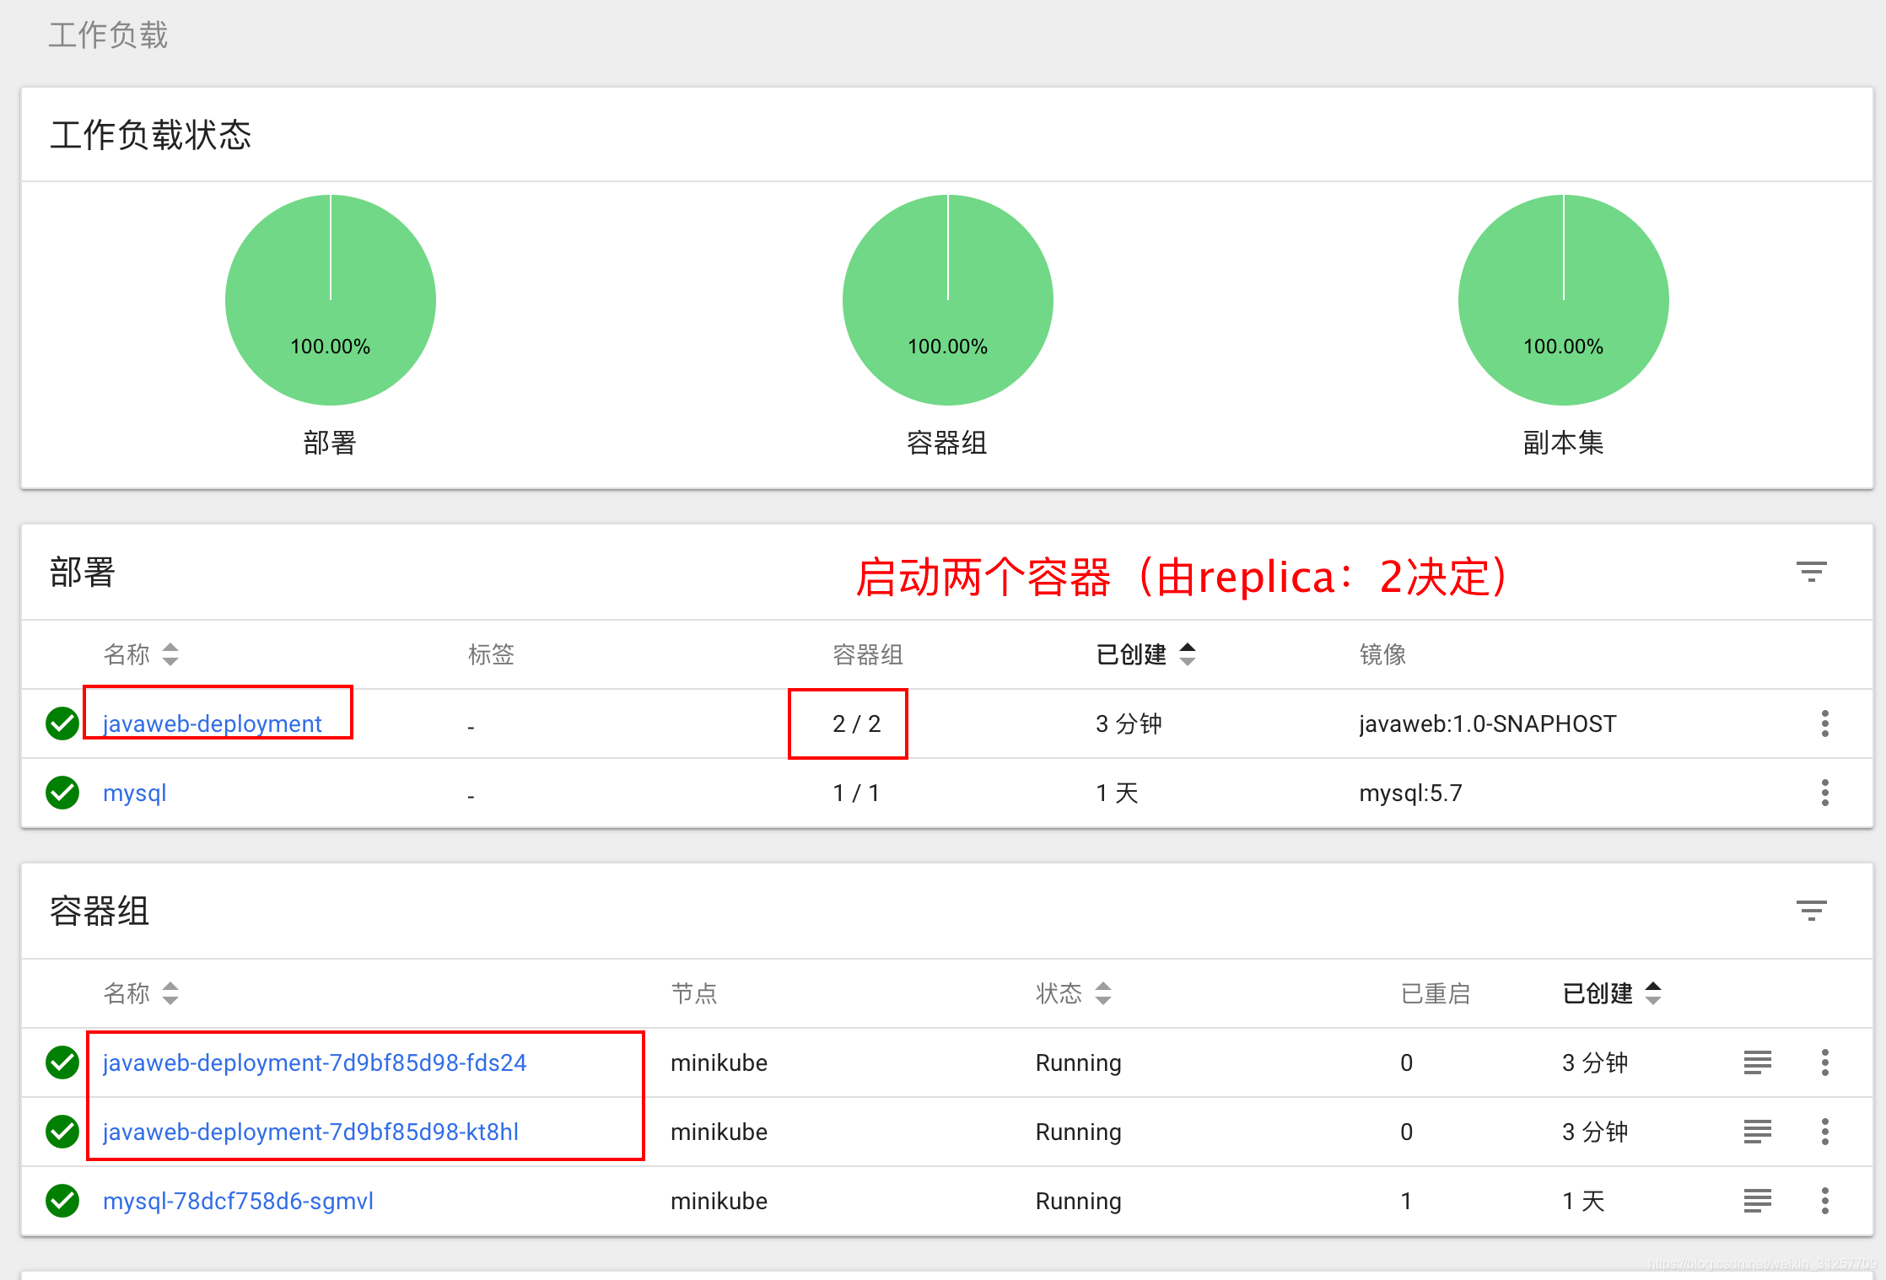Open javaweb-deployment link
Image resolution: width=1886 pixels, height=1280 pixels.
pyautogui.click(x=212, y=723)
